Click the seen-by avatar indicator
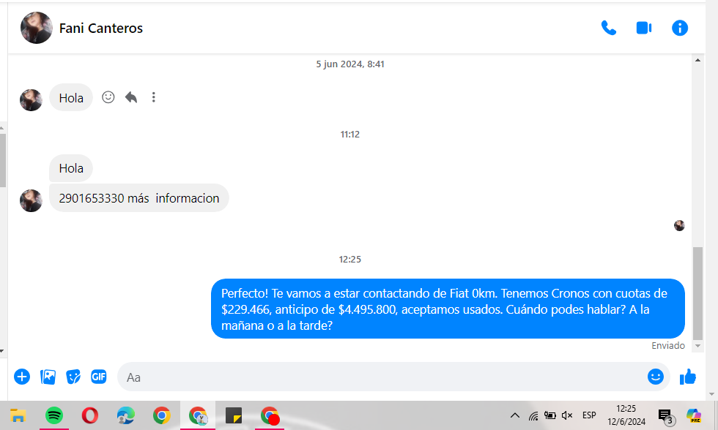The width and height of the screenshot is (718, 430). pyautogui.click(x=679, y=225)
